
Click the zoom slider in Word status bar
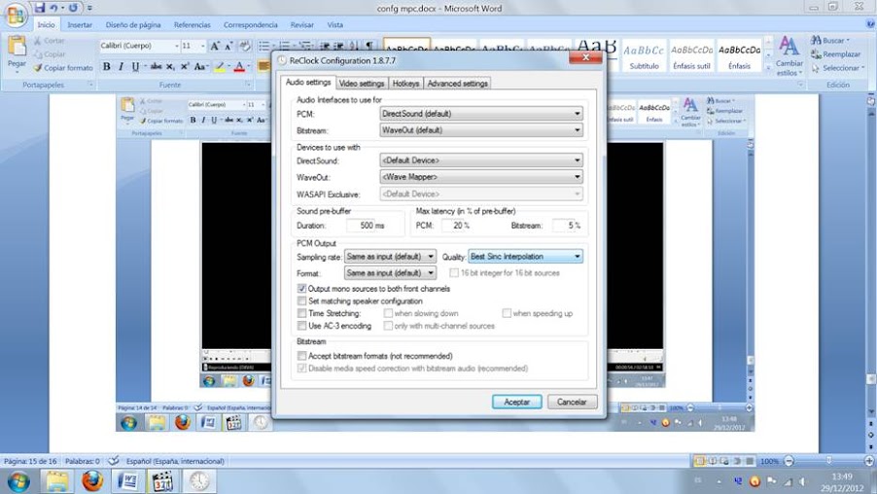point(829,461)
